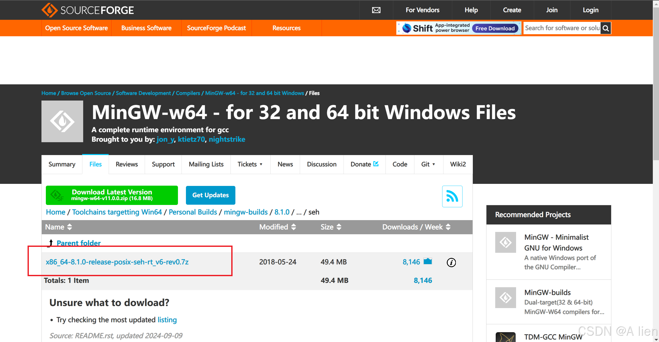
Task: Switch to the Summary tab
Action: pyautogui.click(x=62, y=164)
